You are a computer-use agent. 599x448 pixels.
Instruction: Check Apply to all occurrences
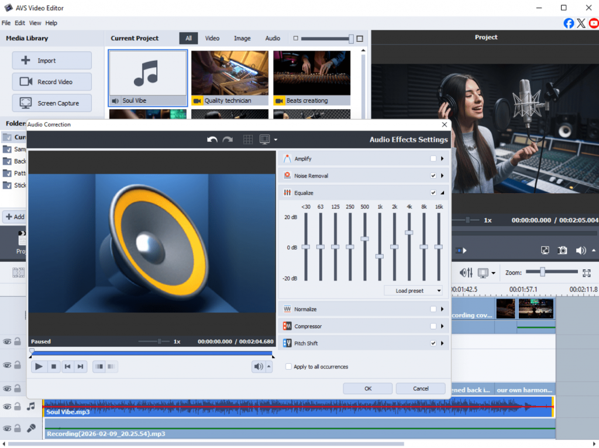pos(288,367)
